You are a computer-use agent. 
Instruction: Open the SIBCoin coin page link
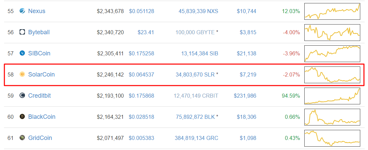(39, 53)
